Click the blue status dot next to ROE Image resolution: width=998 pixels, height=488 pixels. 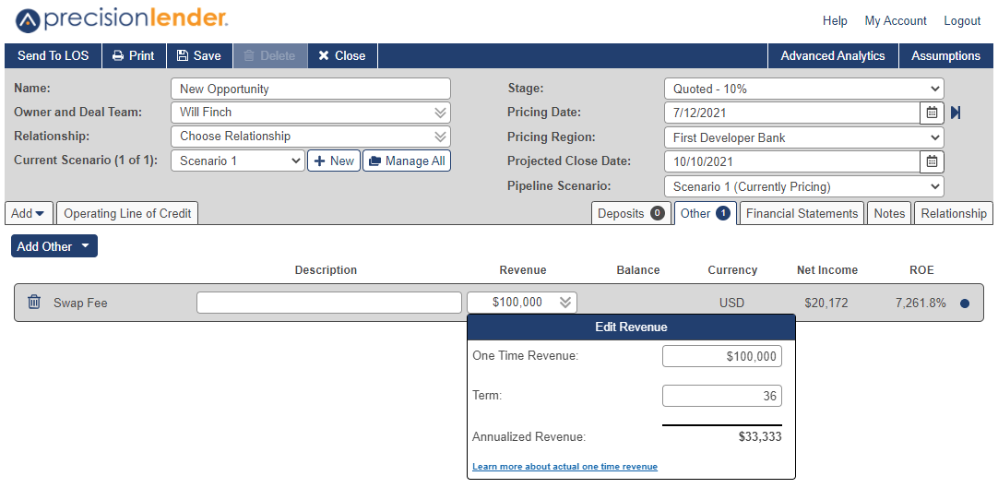(964, 304)
